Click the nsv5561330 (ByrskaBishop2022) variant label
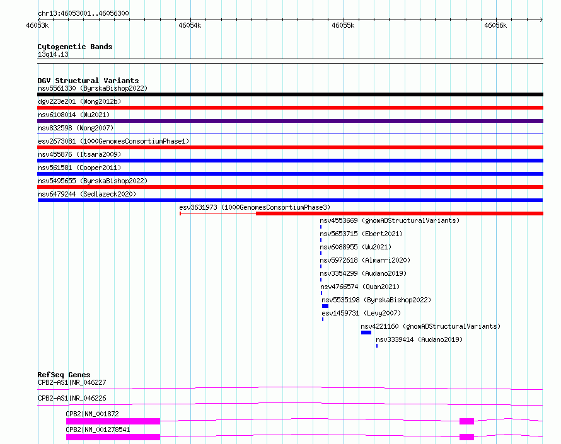Screen dimensions: 561x444 click(93, 88)
